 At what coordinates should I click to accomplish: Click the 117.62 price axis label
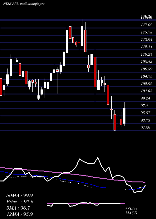(146, 25)
